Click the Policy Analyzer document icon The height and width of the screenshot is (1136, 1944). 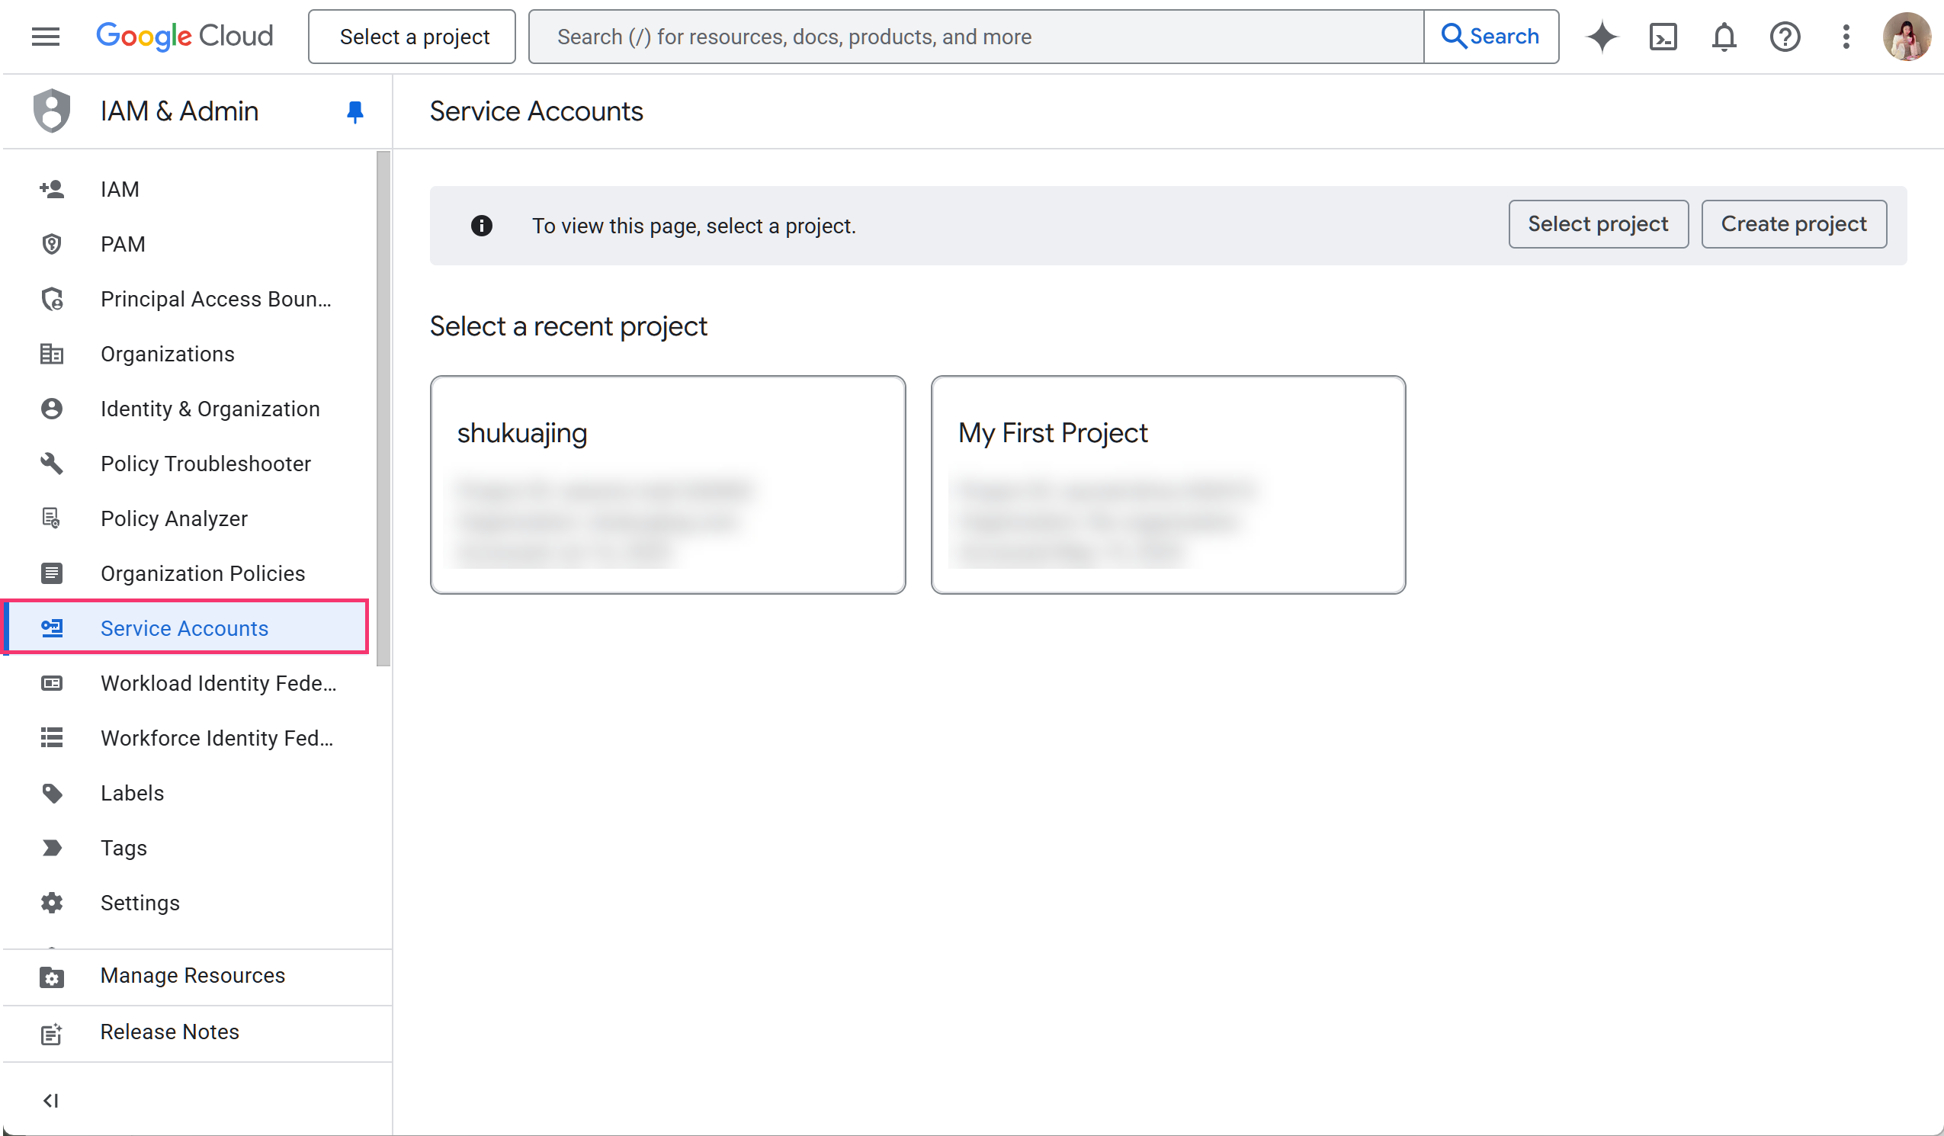[52, 518]
